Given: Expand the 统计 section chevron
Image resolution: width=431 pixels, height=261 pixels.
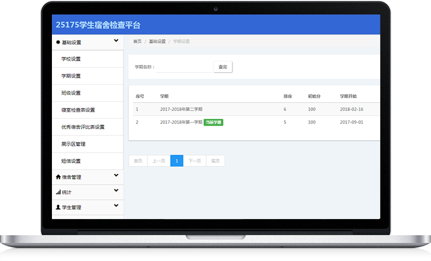Looking at the screenshot, I should click(x=116, y=191).
